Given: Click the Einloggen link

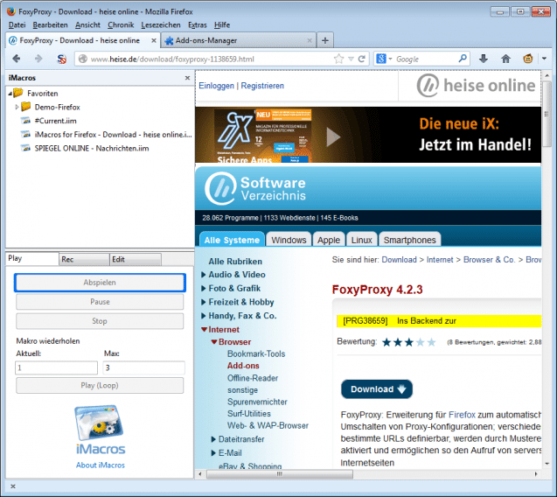Looking at the screenshot, I should (x=216, y=86).
